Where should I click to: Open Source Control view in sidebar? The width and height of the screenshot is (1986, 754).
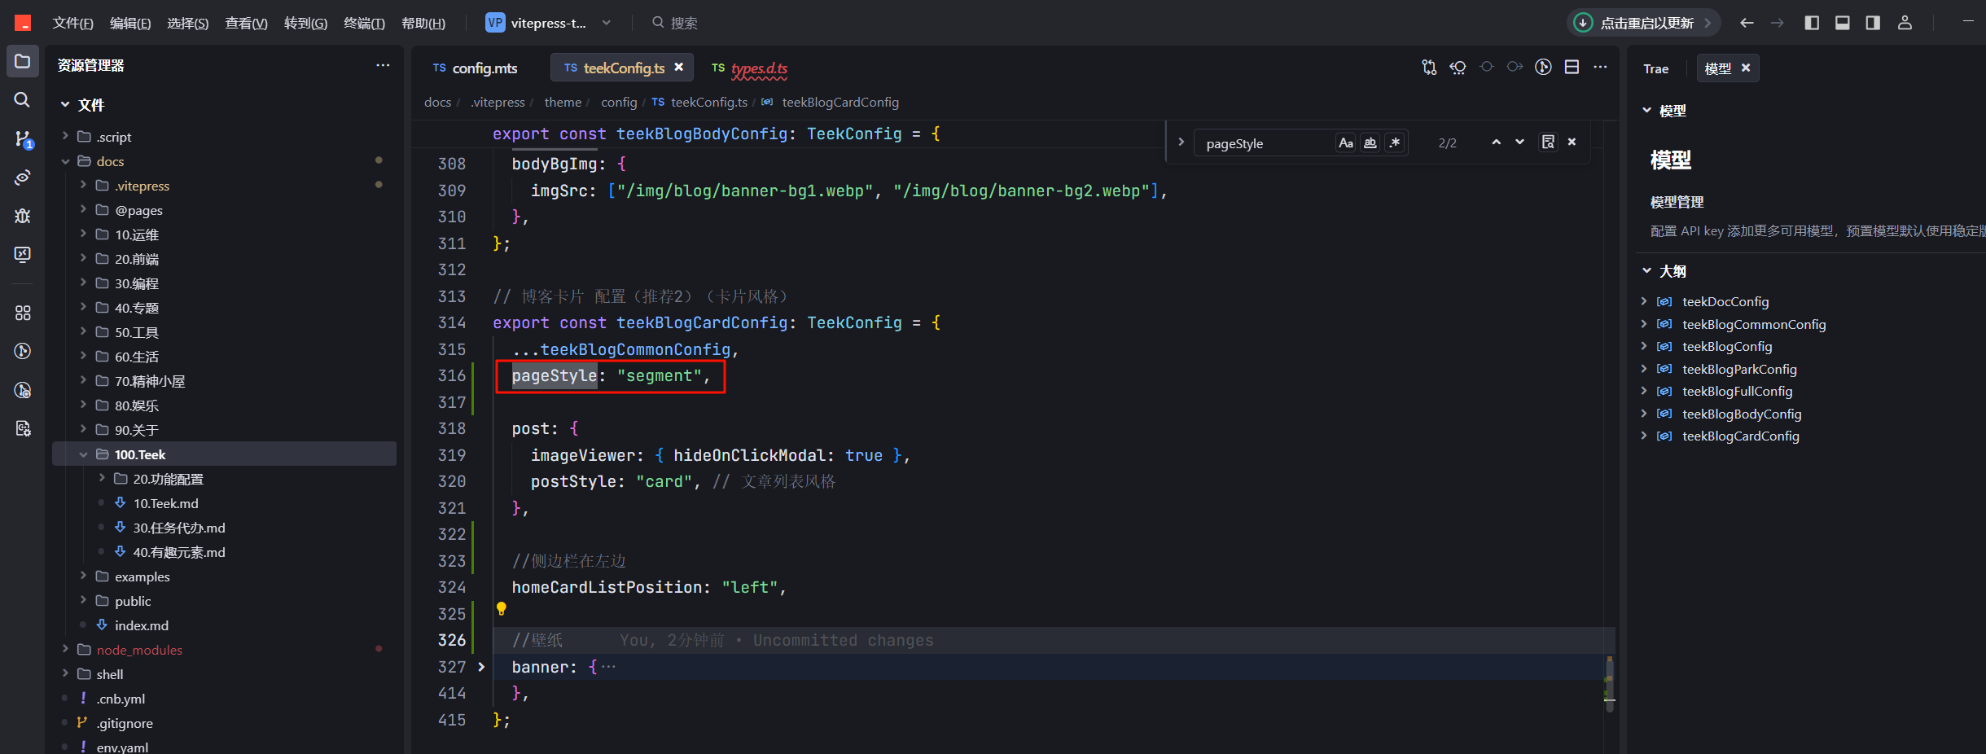click(x=22, y=138)
